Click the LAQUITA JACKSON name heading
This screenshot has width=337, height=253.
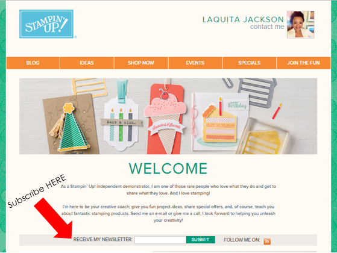click(243, 19)
